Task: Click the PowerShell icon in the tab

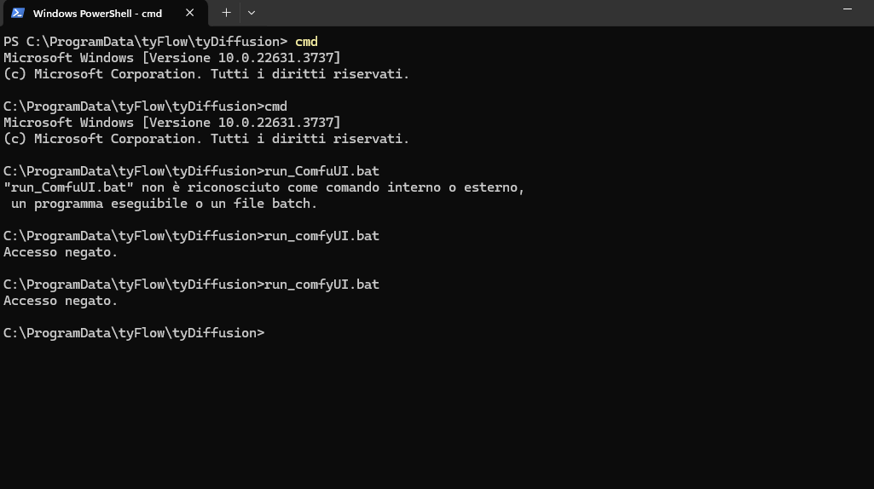Action: pos(17,13)
